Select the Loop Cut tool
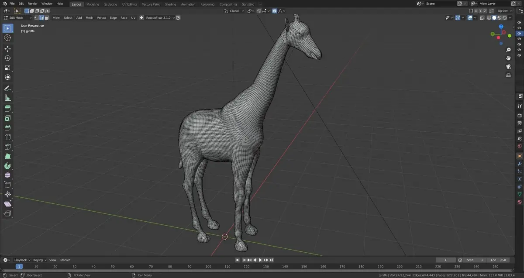The width and height of the screenshot is (524, 278). 7,137
